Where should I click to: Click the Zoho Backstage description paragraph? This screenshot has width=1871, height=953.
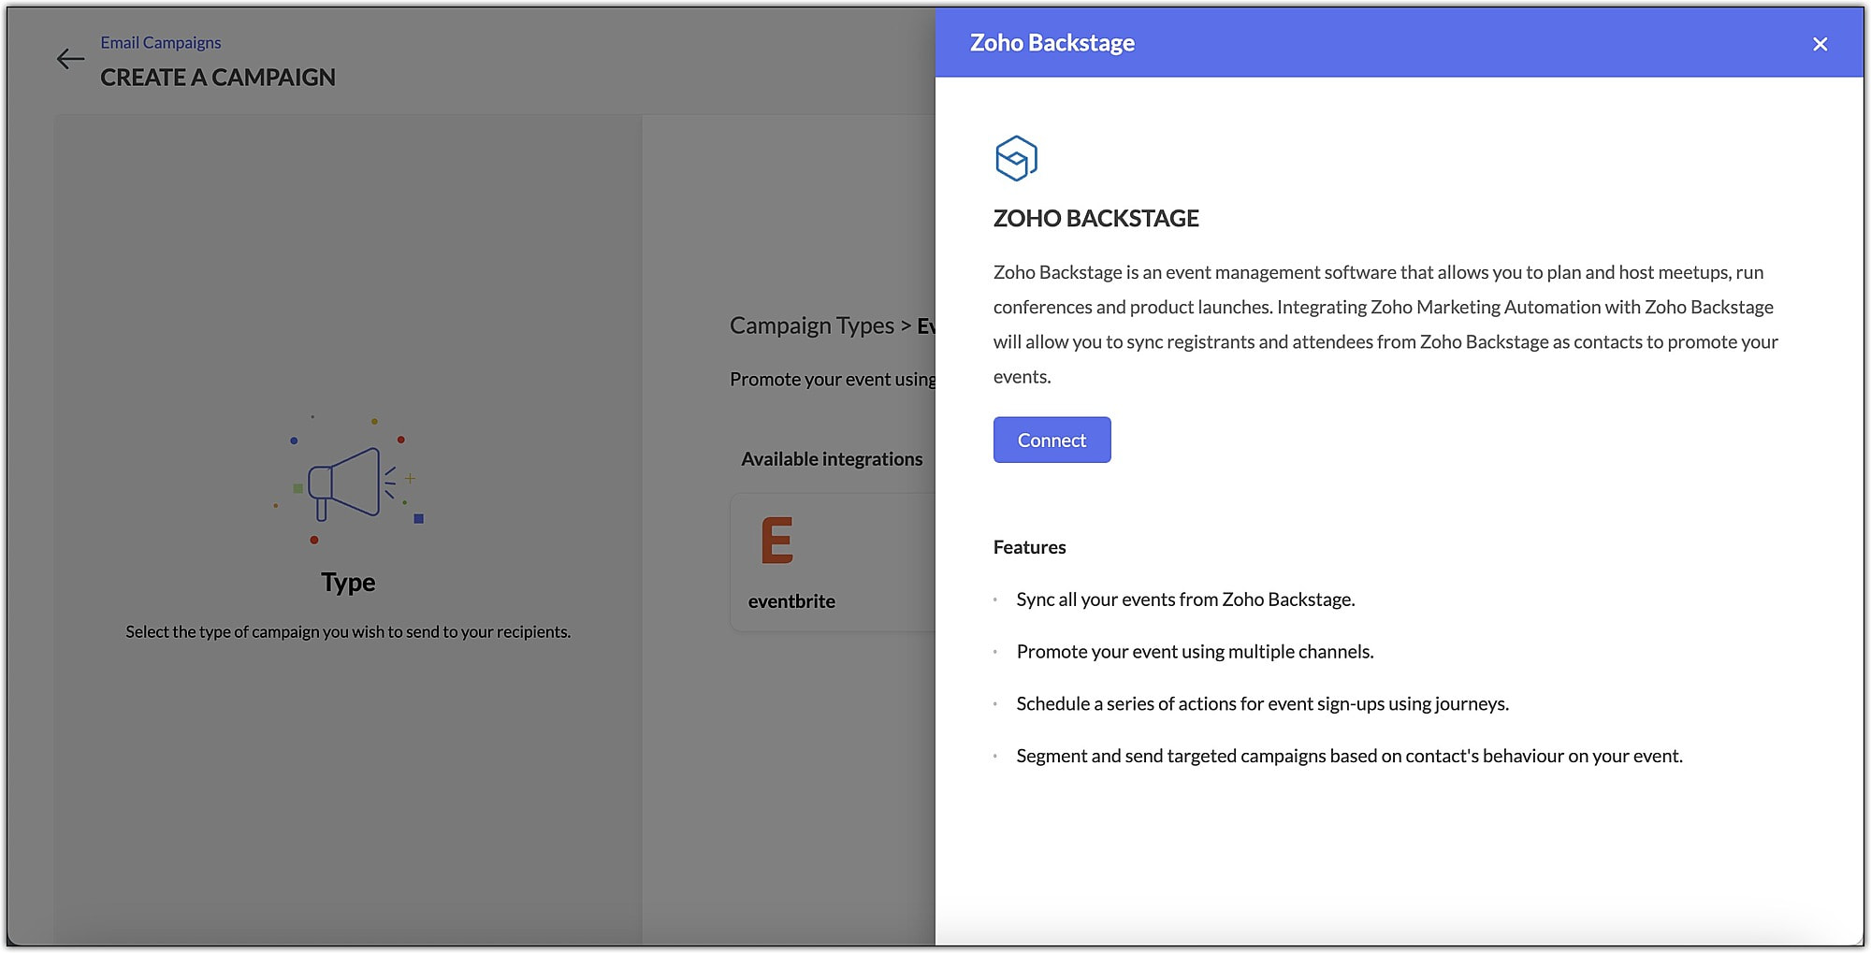coord(1385,325)
